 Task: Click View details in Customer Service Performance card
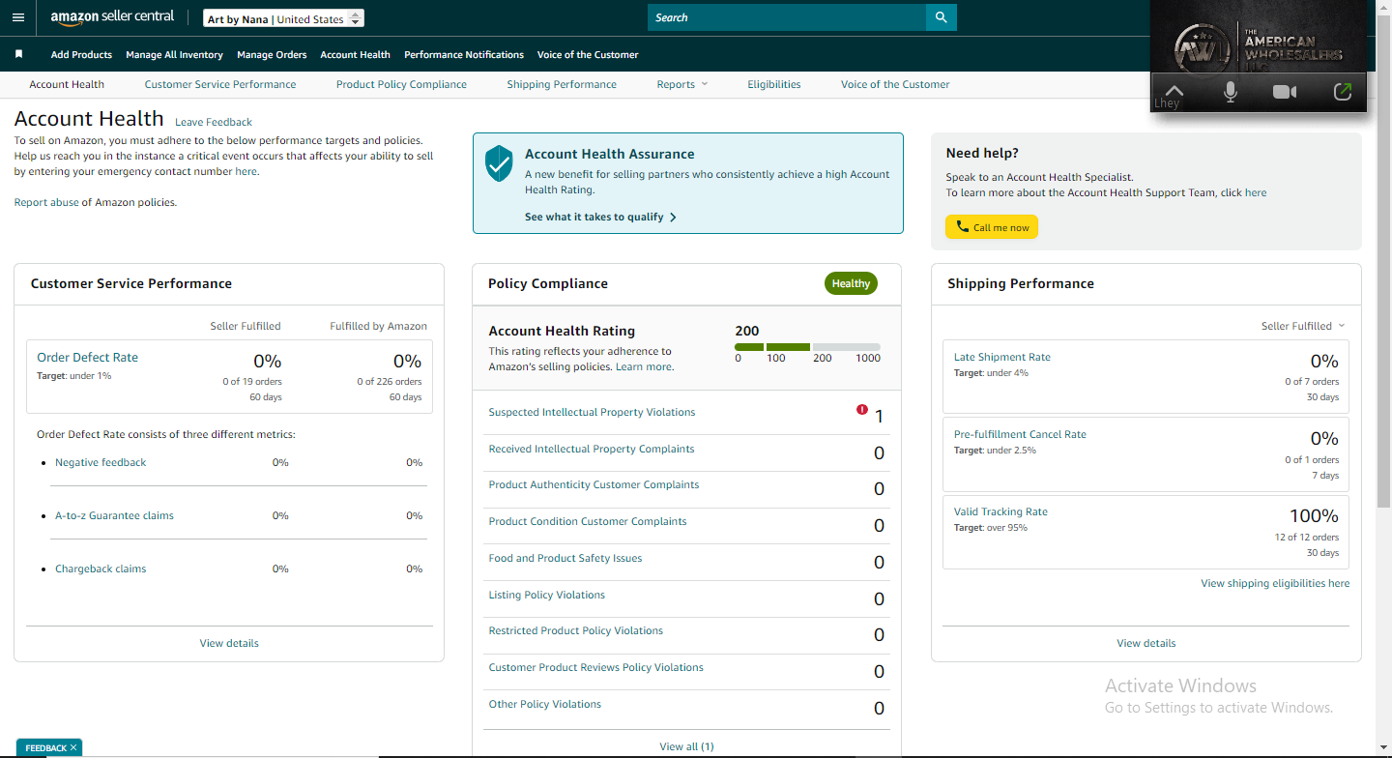click(x=229, y=643)
